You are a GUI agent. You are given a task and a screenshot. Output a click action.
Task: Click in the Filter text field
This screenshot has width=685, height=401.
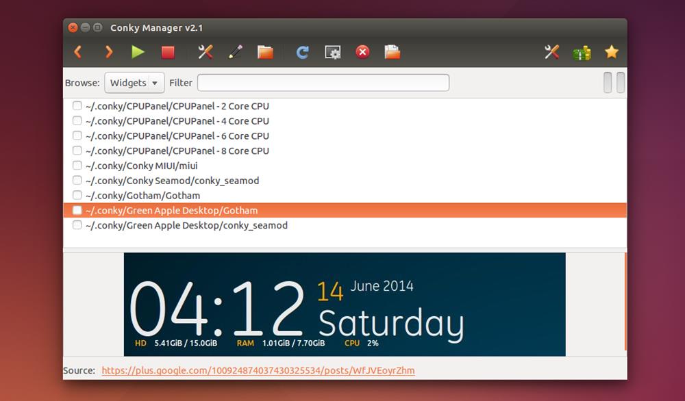[323, 83]
